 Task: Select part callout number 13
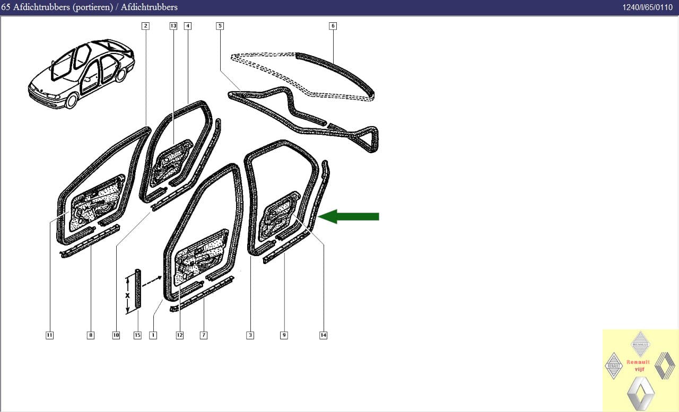click(173, 25)
